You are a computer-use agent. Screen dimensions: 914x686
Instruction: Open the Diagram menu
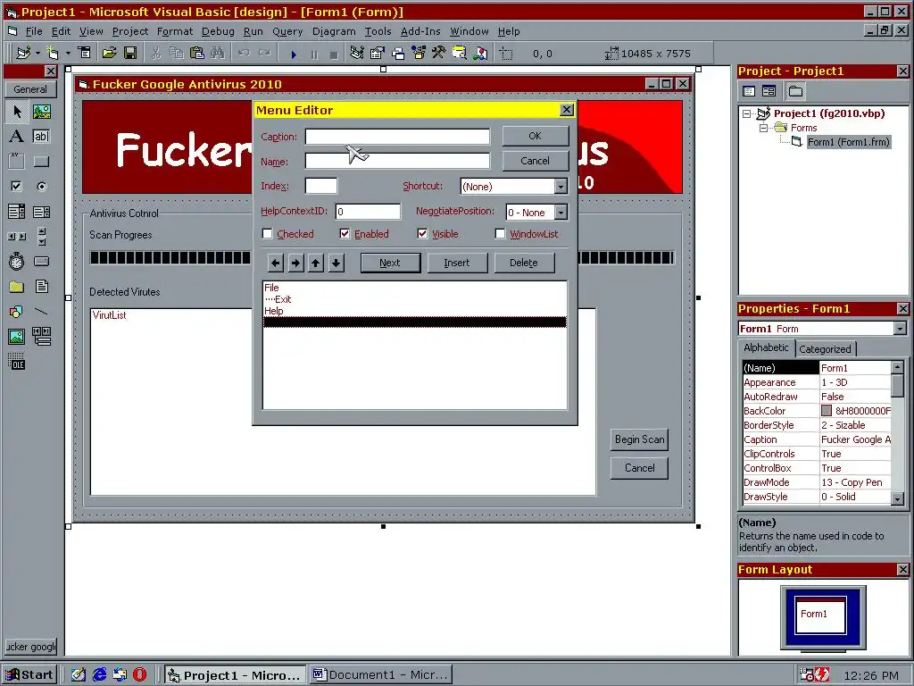pyautogui.click(x=334, y=31)
